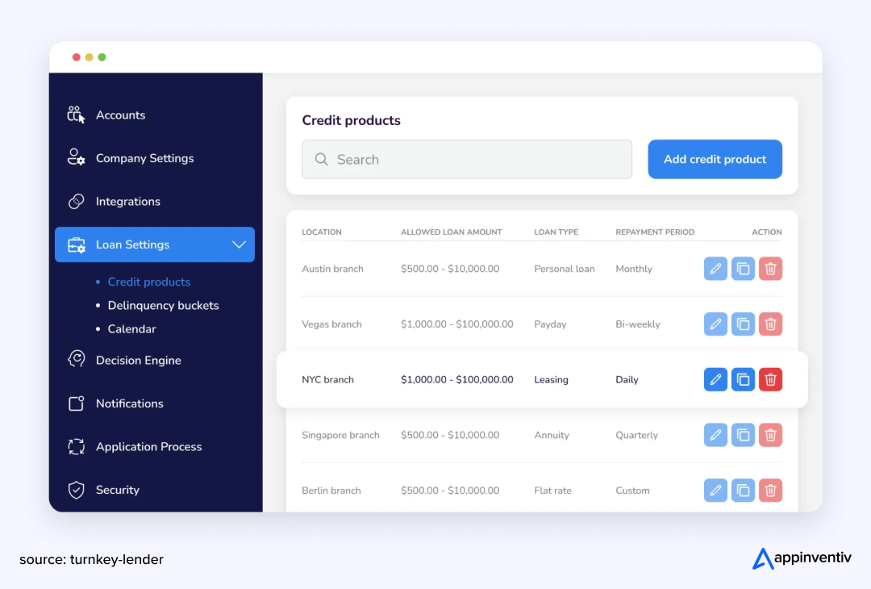Click the Integrations icon in sidebar
The width and height of the screenshot is (871, 589).
76,201
